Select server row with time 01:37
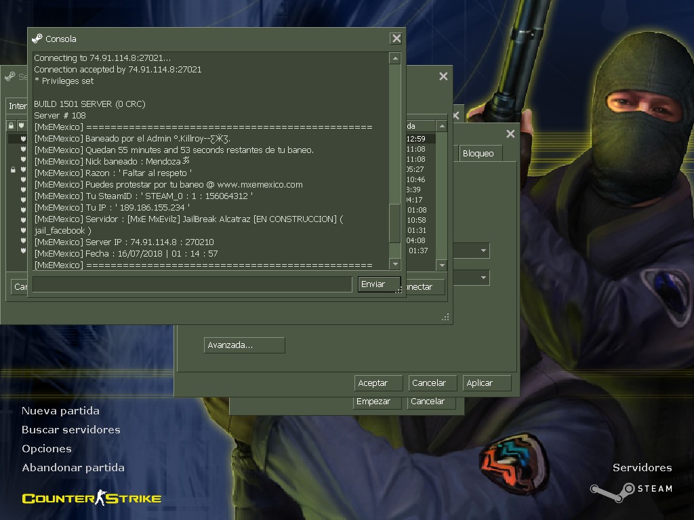 [420, 251]
